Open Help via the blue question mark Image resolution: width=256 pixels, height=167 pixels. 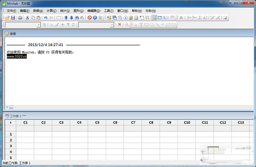point(95,17)
